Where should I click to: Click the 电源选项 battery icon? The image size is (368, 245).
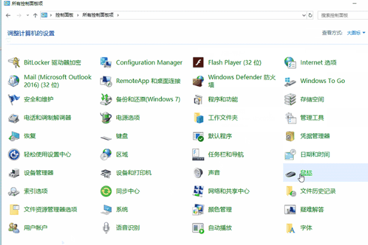coord(106,118)
